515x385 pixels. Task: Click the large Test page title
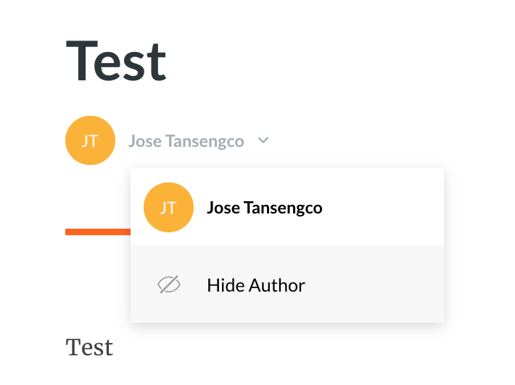(117, 61)
